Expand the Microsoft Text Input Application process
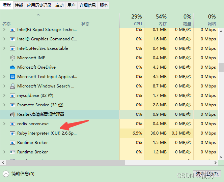This screenshot has width=224, height=182. [4, 77]
